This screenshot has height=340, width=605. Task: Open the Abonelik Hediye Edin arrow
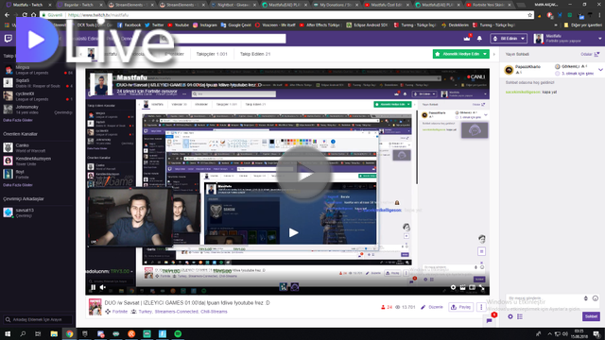point(485,54)
